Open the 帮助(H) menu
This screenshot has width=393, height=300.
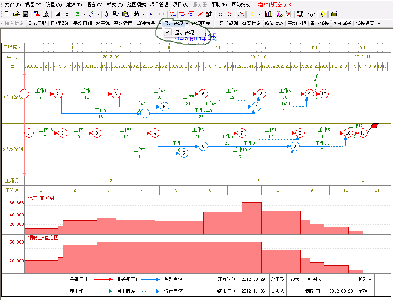(219, 5)
